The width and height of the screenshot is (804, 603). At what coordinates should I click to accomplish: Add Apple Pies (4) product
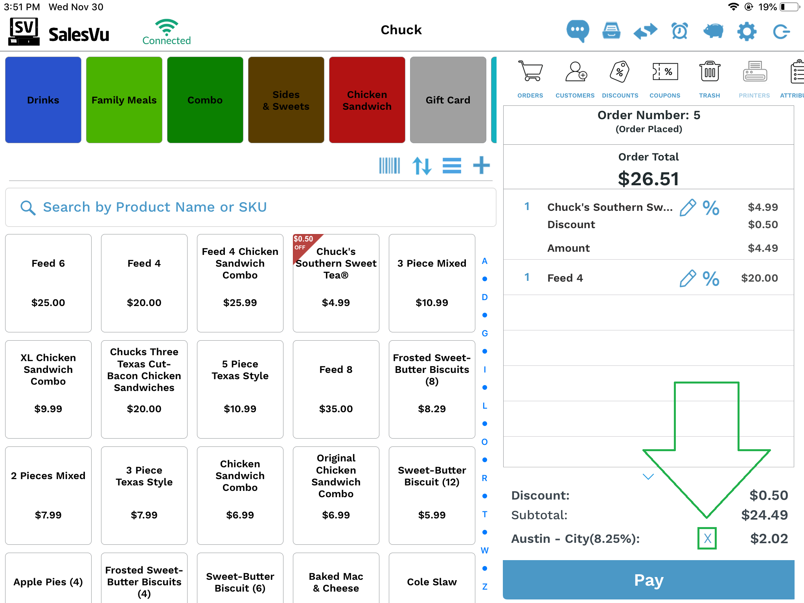coord(48,578)
